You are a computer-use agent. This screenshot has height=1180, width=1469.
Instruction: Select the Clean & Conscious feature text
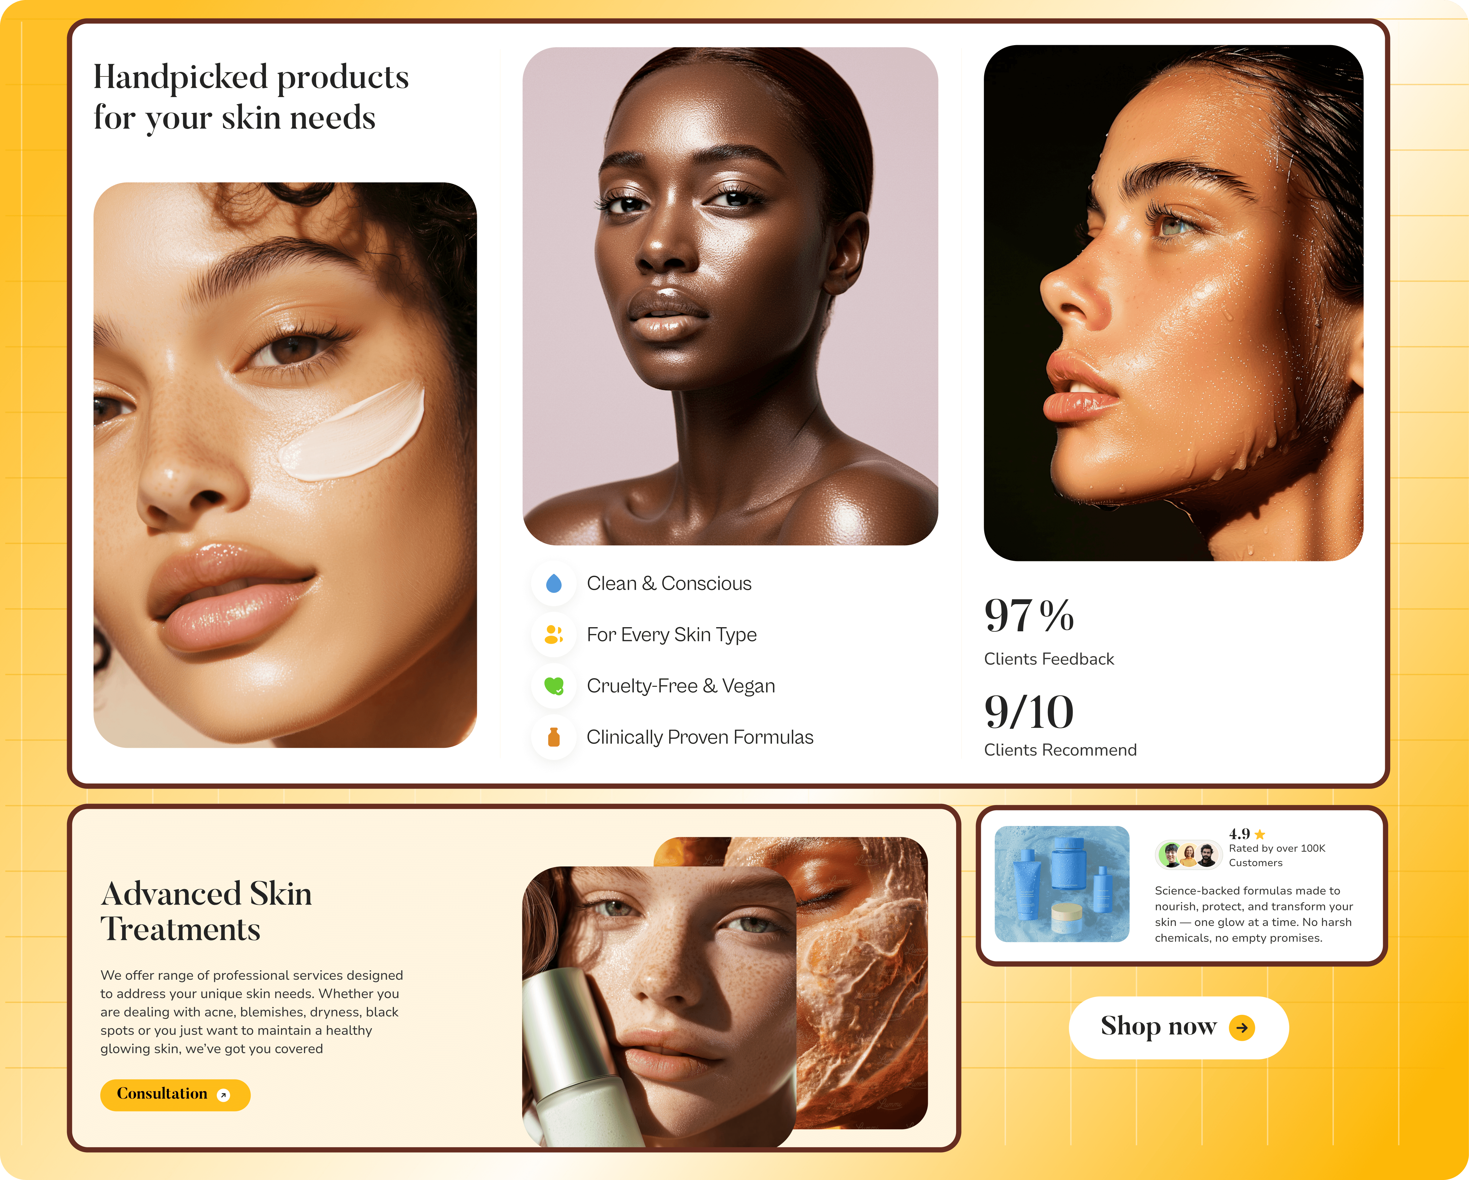coord(669,583)
